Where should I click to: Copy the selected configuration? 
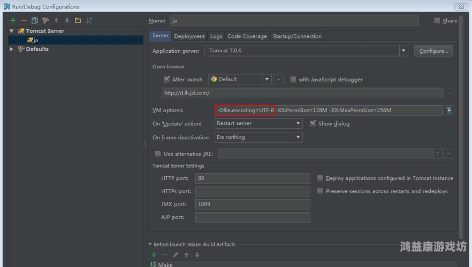(35, 20)
